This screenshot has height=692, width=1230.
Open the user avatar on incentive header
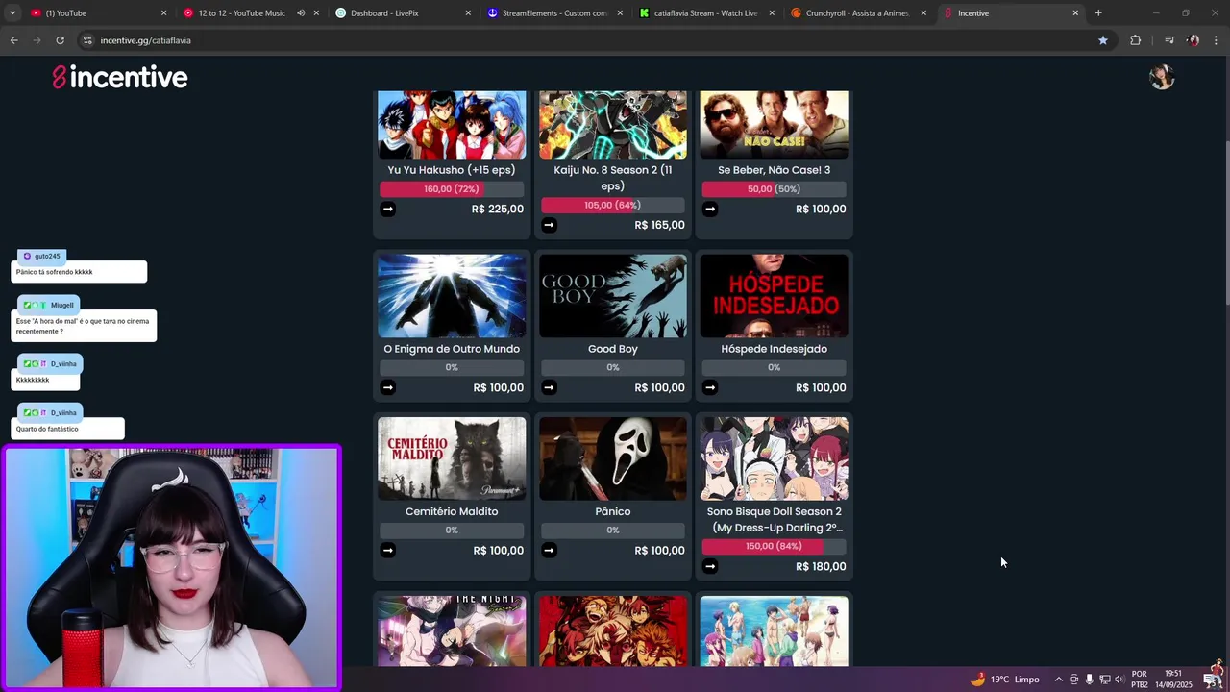[1162, 77]
